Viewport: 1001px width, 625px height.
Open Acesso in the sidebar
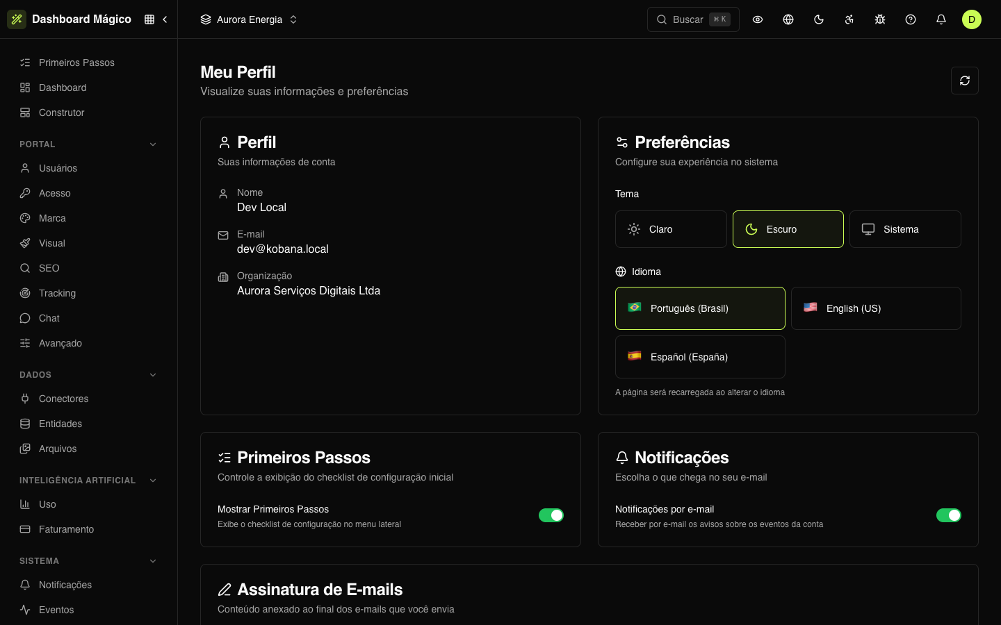coord(88,193)
